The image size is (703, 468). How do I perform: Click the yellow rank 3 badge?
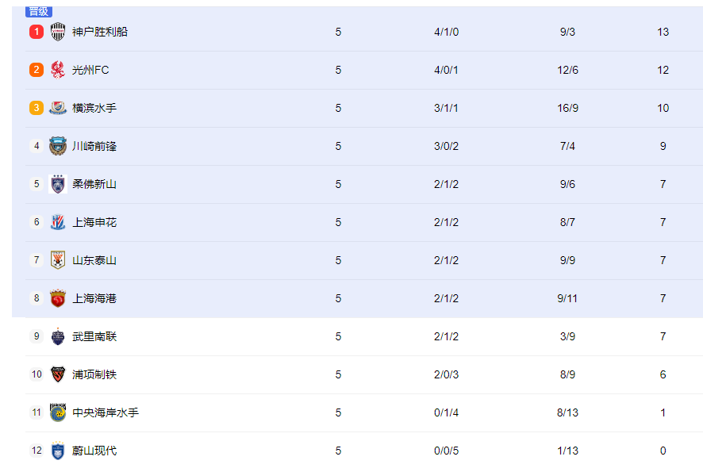36,108
